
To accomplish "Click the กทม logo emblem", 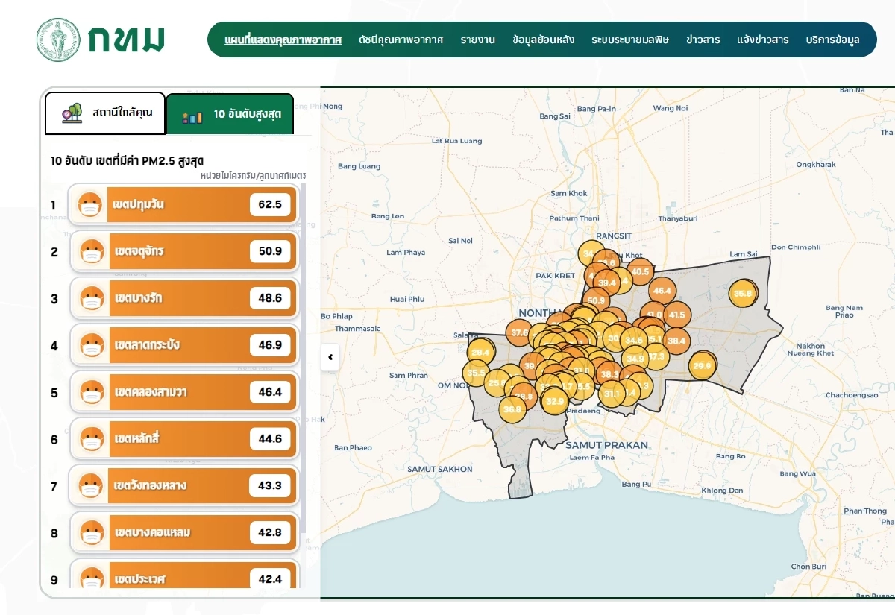I will (59, 40).
